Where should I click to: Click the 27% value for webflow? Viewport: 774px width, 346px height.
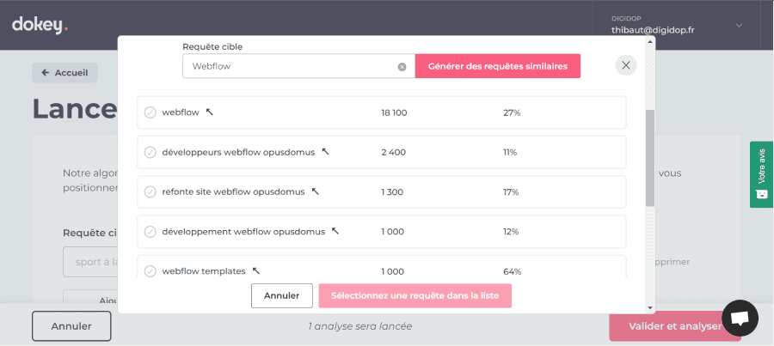click(512, 112)
